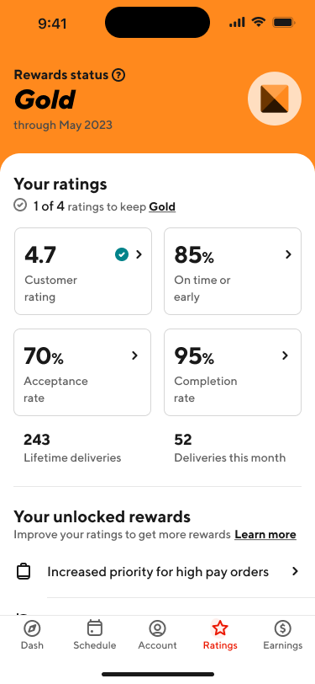Tap the Rewards status help question icon
Viewport: 315px width, 684px height.
(x=118, y=75)
